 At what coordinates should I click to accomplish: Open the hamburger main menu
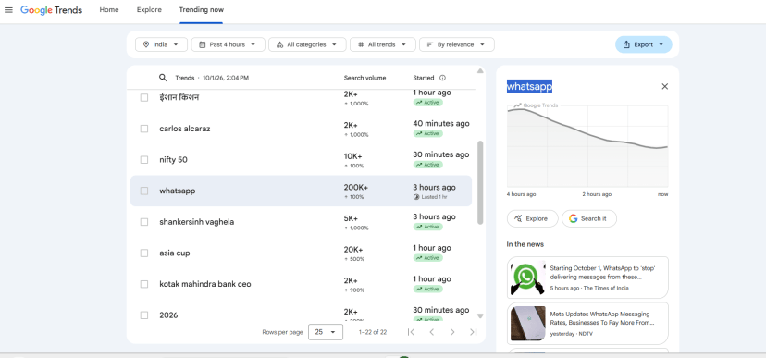click(x=8, y=10)
